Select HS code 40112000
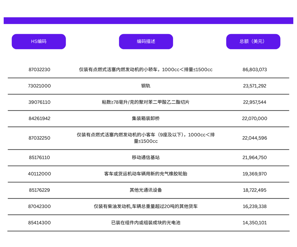This screenshot has height=247, width=297. tap(39, 174)
